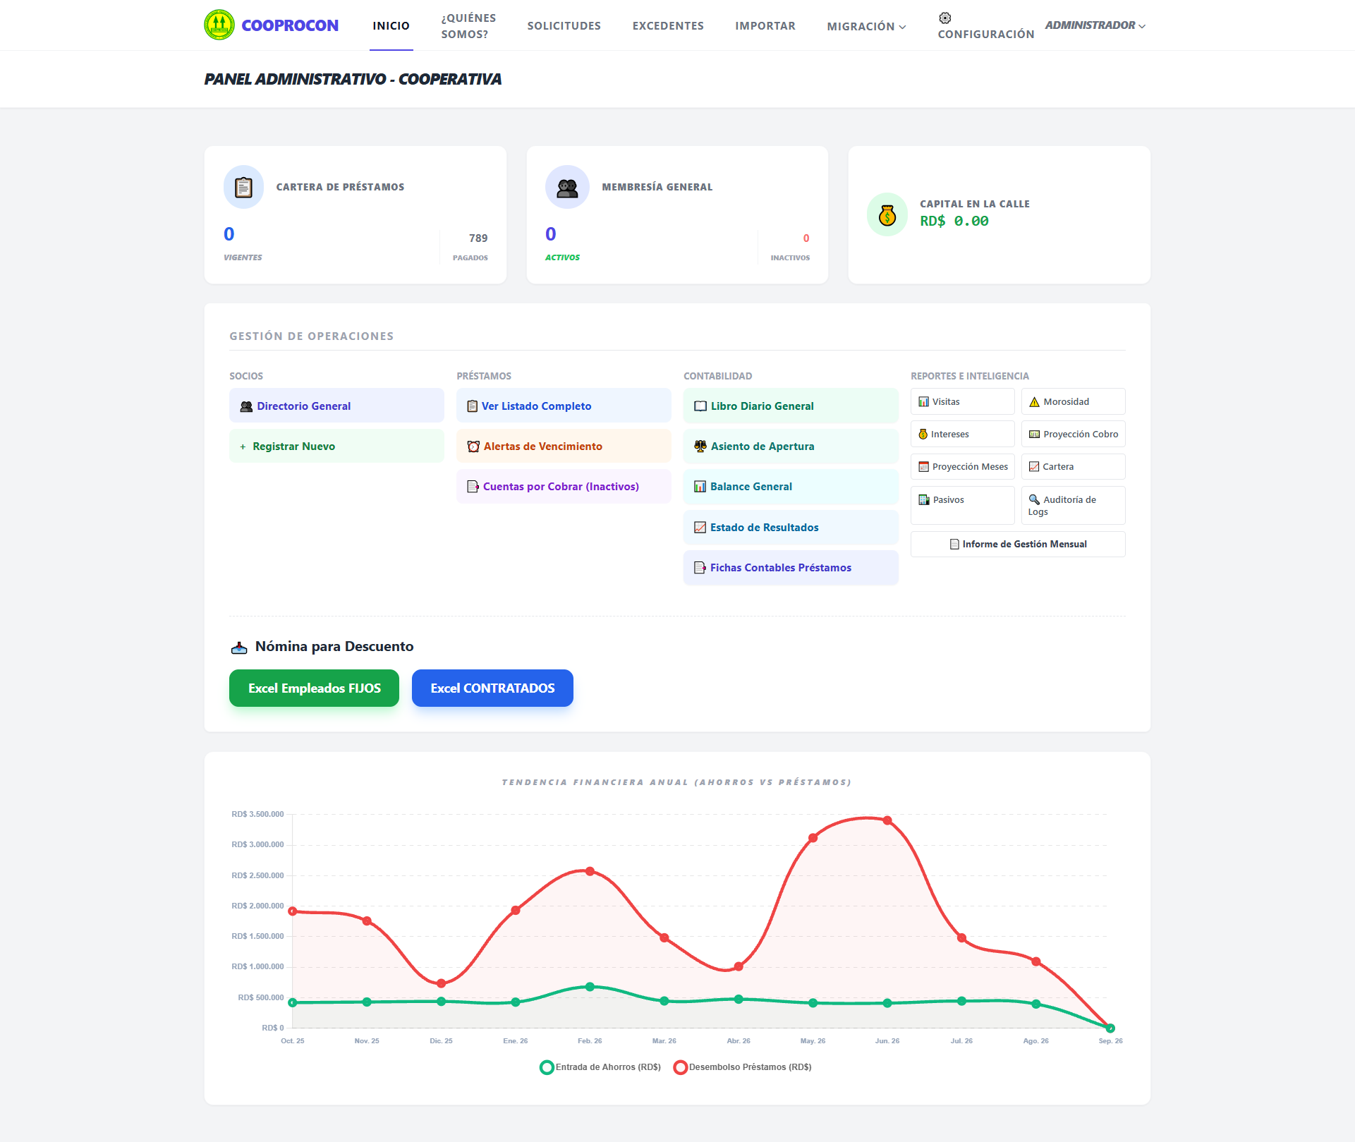1355x1142 pixels.
Task: Go to the INICIO tab
Action: coord(391,25)
